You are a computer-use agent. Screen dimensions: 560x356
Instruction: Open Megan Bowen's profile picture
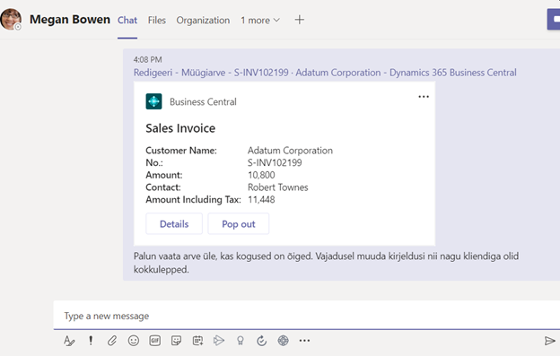click(x=11, y=19)
